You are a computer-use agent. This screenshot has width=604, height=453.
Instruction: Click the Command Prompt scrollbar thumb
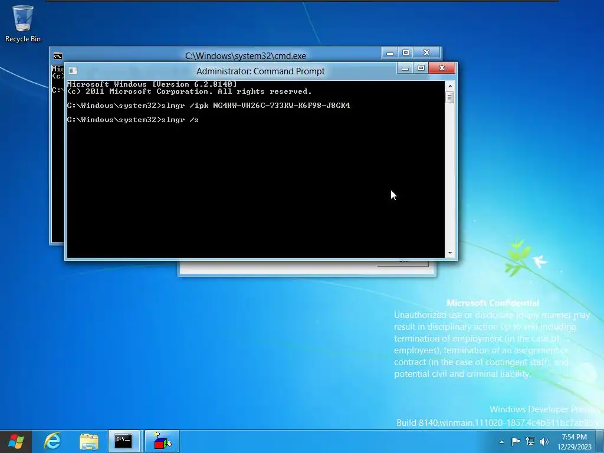pyautogui.click(x=449, y=97)
